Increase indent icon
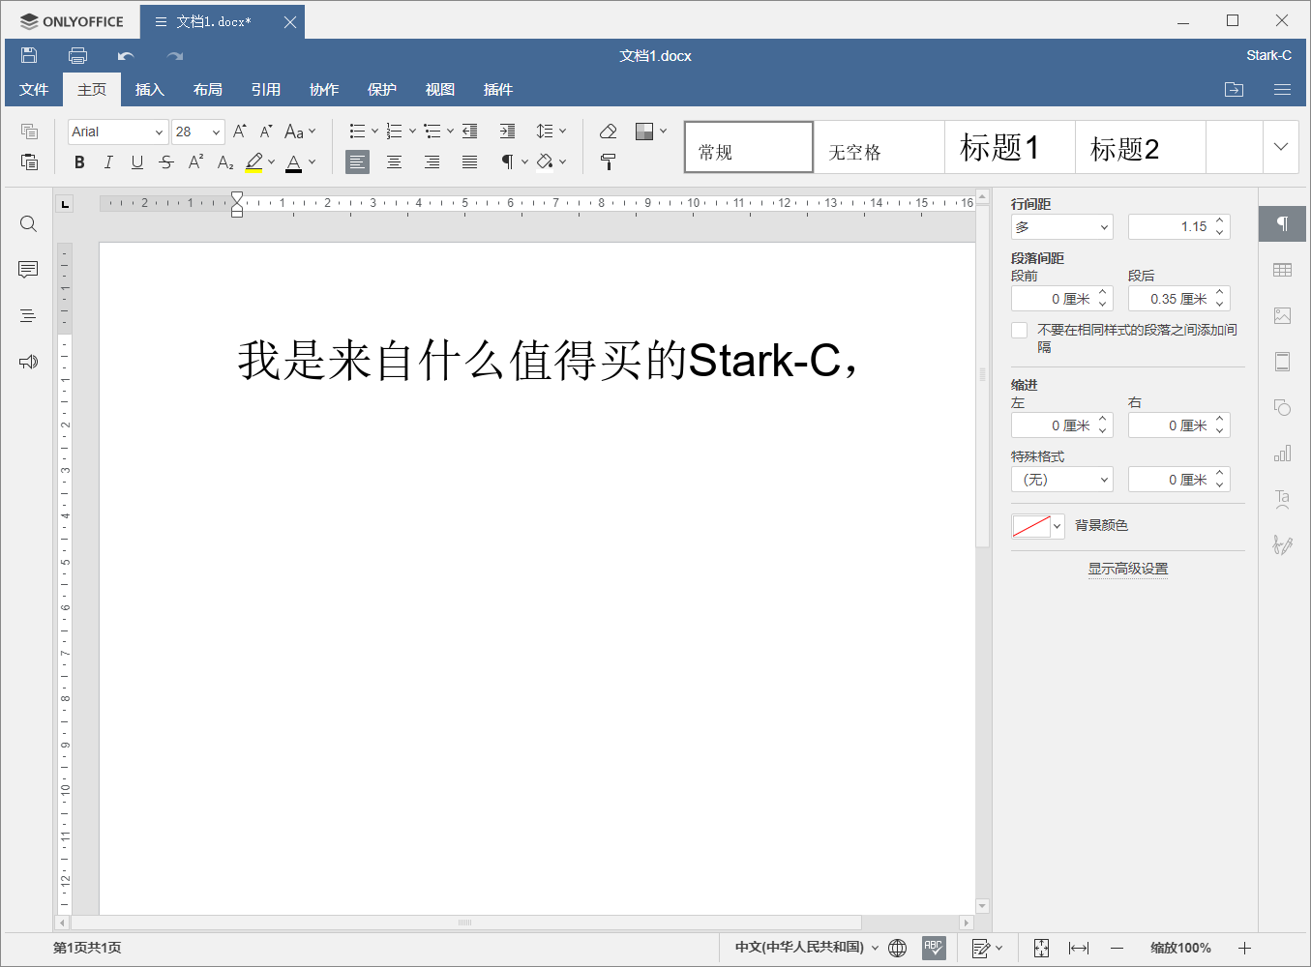This screenshot has width=1311, height=967. point(508,132)
